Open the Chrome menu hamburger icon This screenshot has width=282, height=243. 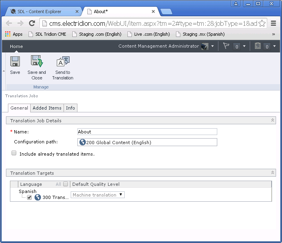pyautogui.click(x=273, y=23)
